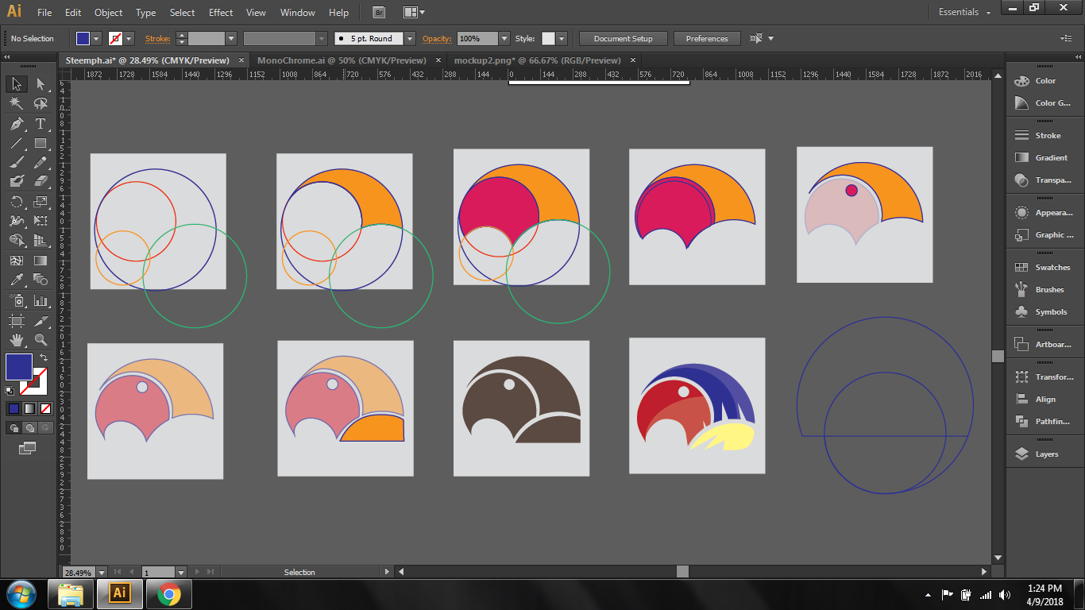
Task: Select the Eraser tool
Action: [41, 181]
